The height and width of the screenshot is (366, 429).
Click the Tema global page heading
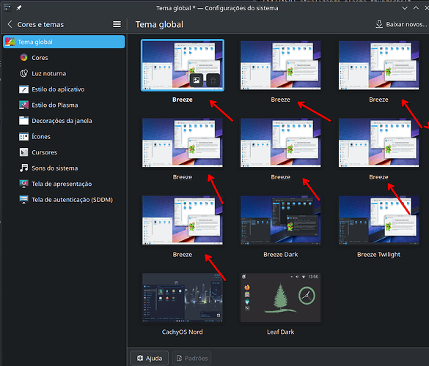click(x=159, y=25)
